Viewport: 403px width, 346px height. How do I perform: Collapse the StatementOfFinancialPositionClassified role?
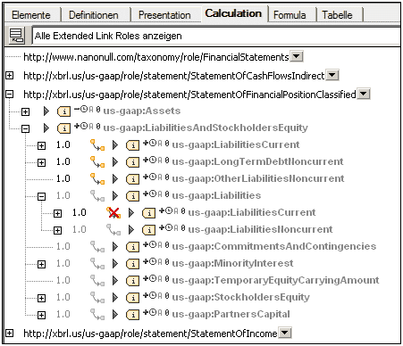[10, 95]
